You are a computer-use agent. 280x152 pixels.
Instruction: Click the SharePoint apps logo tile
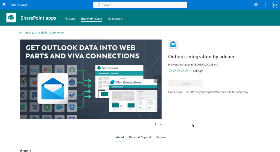pyautogui.click(x=11, y=17)
